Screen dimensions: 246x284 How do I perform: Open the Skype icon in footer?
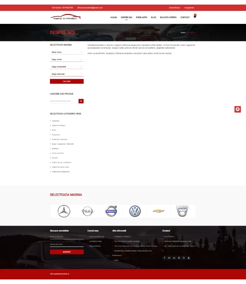[179, 258]
